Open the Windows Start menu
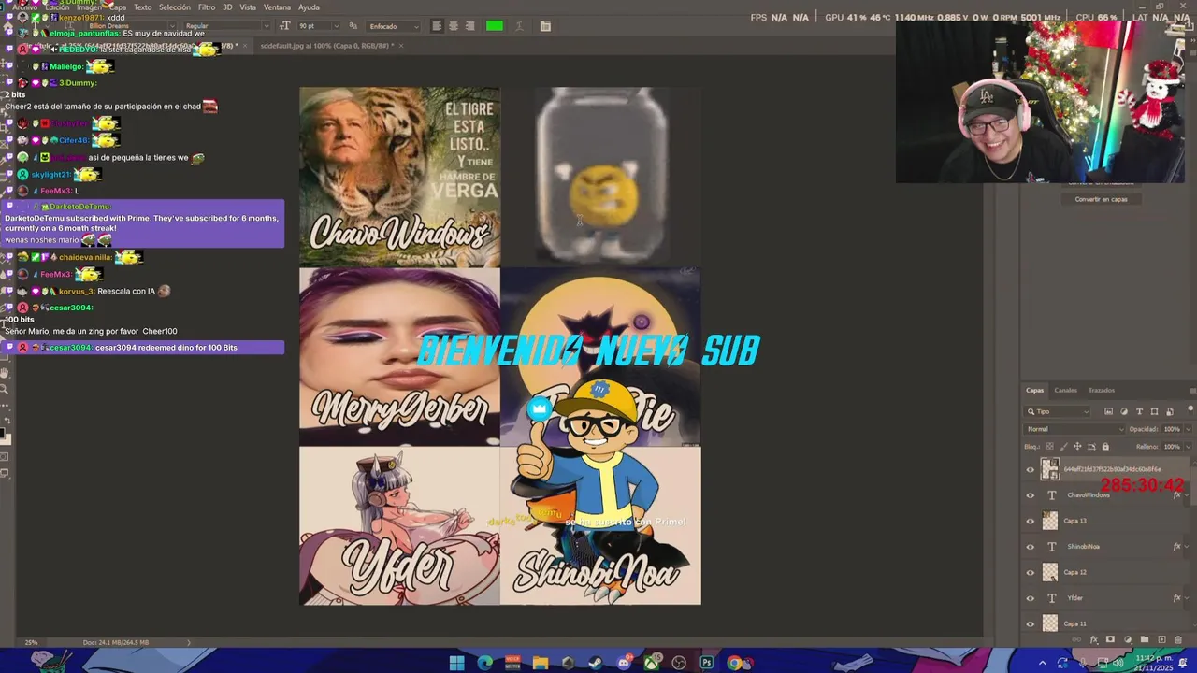 (x=456, y=663)
